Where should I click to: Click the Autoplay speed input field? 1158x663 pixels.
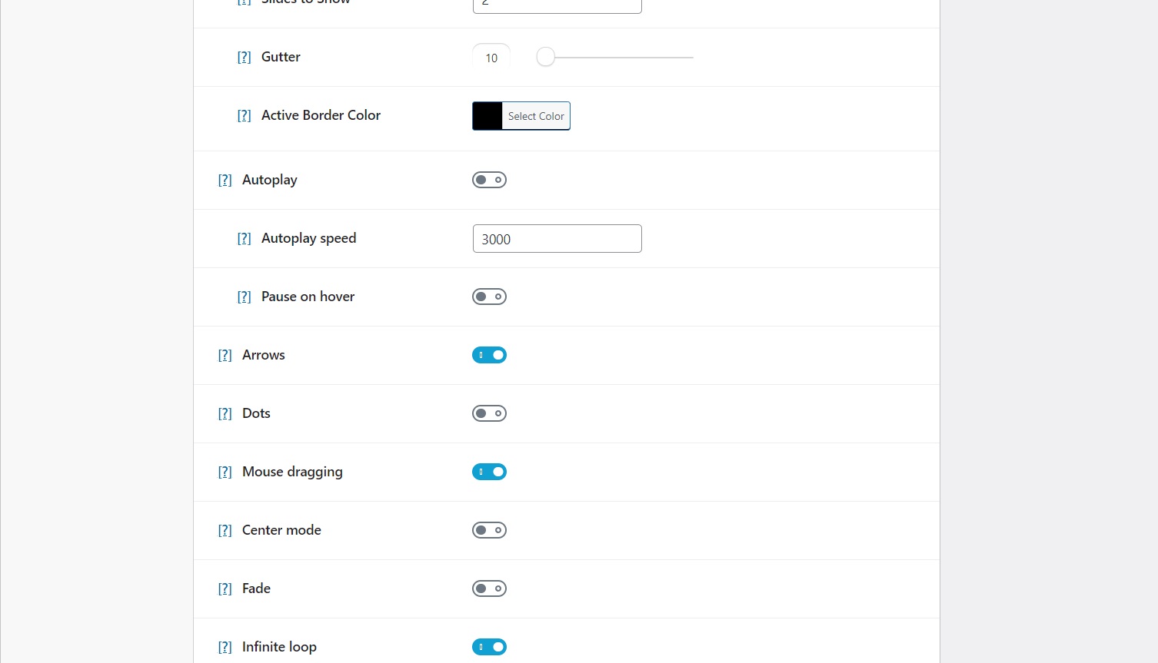(x=557, y=239)
